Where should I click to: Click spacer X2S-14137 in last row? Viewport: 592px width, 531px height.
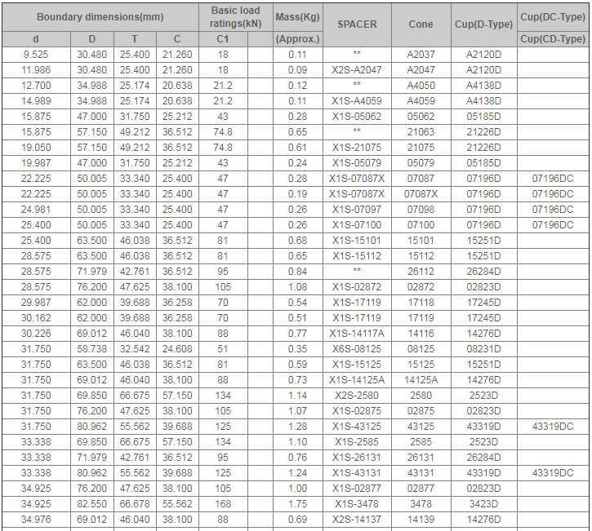coord(357,520)
